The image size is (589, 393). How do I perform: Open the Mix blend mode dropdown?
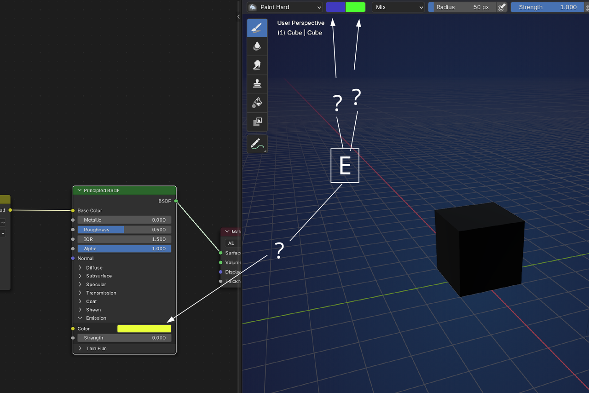point(398,7)
